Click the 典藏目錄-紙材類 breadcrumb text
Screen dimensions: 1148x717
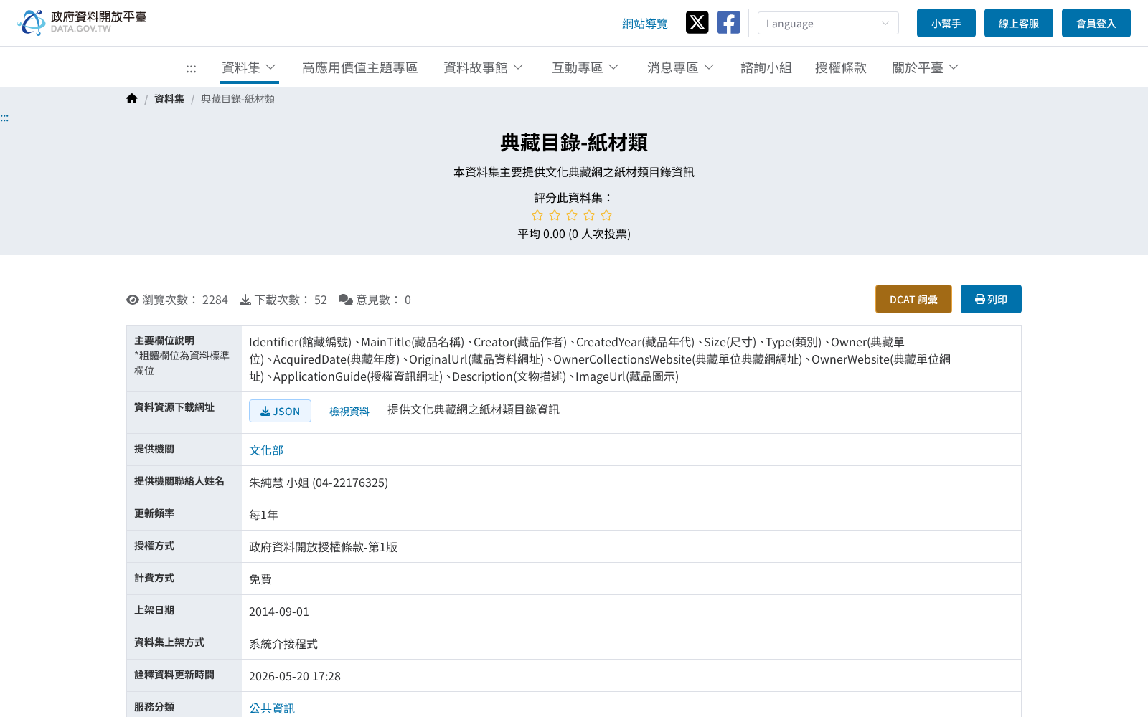click(237, 99)
